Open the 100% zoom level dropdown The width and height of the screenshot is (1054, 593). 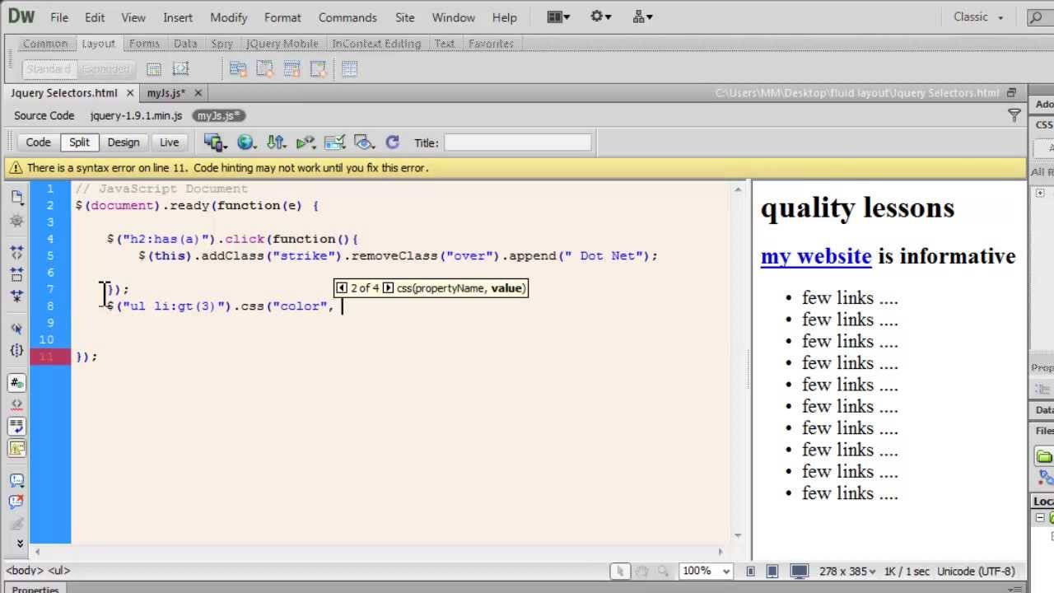point(707,571)
